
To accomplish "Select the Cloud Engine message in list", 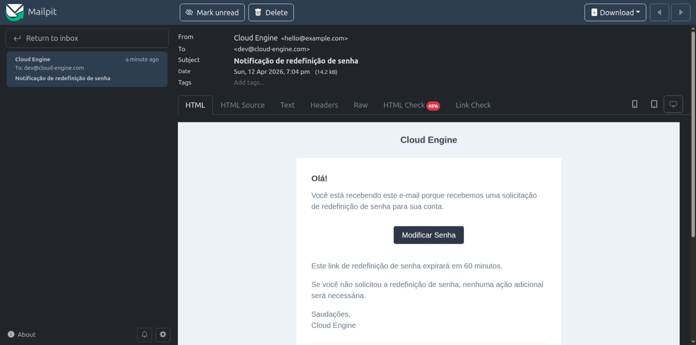I will coord(87,69).
